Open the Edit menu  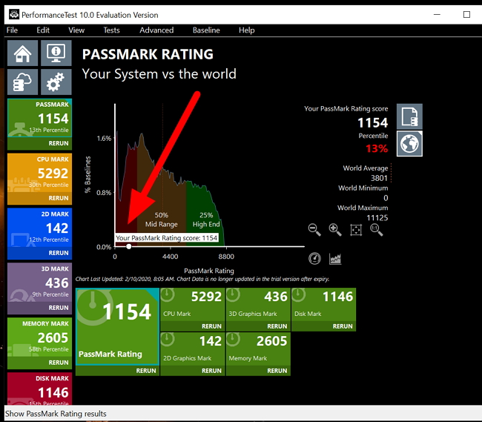tap(43, 30)
